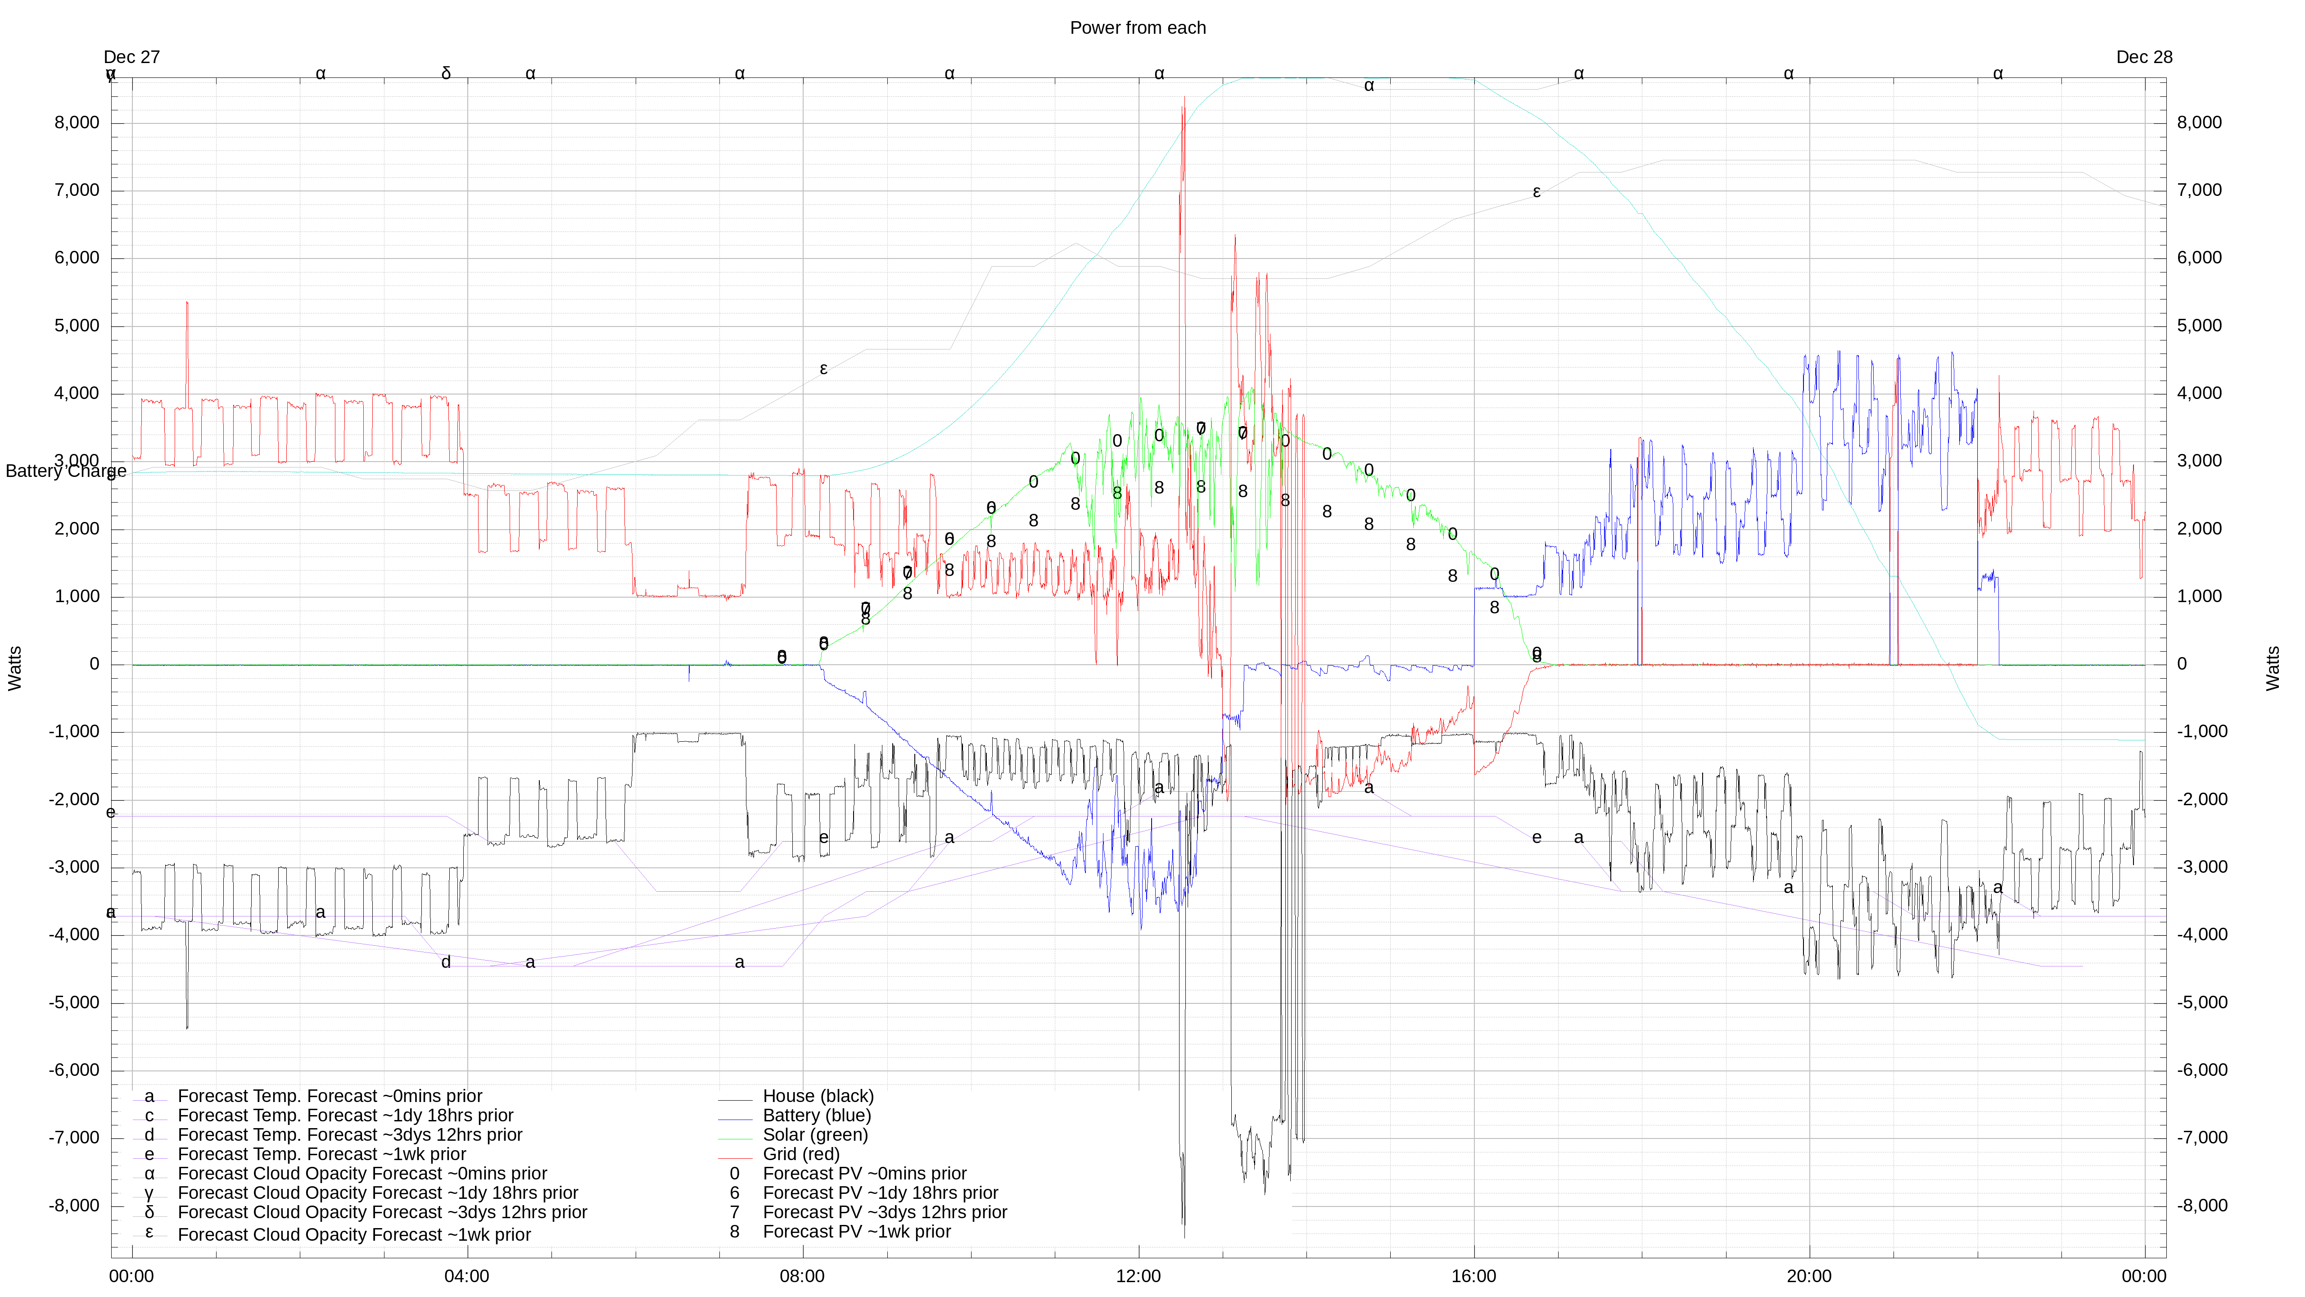Click legend 'Forecast PV ~3dys 12hrs prior'

[885, 1213]
